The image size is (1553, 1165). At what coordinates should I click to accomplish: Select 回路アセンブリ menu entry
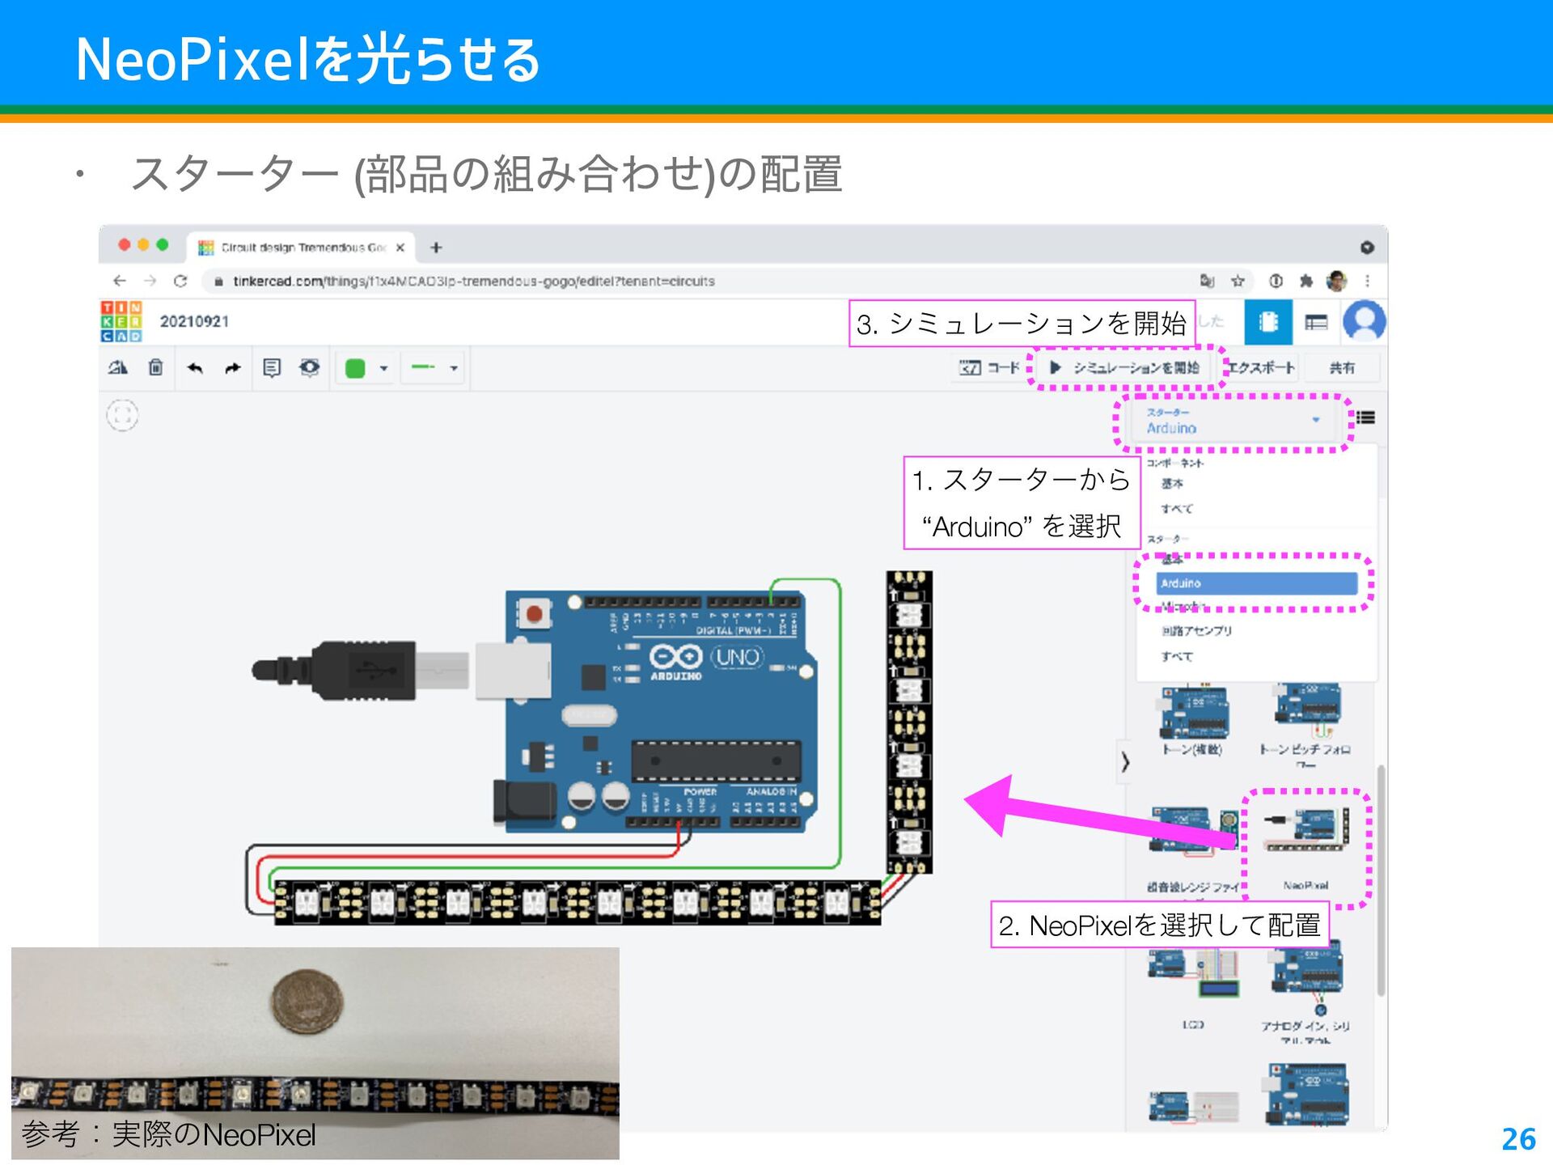[1197, 630]
